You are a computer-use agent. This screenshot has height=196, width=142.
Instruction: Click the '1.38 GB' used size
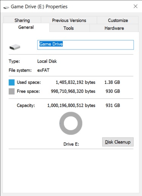click(112, 82)
